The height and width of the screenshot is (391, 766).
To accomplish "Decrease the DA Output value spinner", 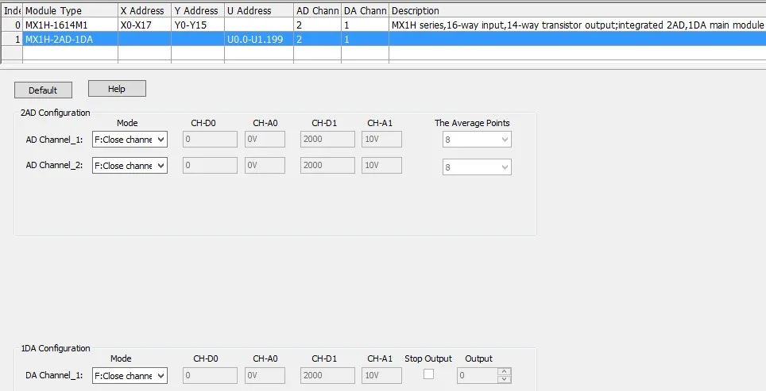I will pyautogui.click(x=504, y=379).
